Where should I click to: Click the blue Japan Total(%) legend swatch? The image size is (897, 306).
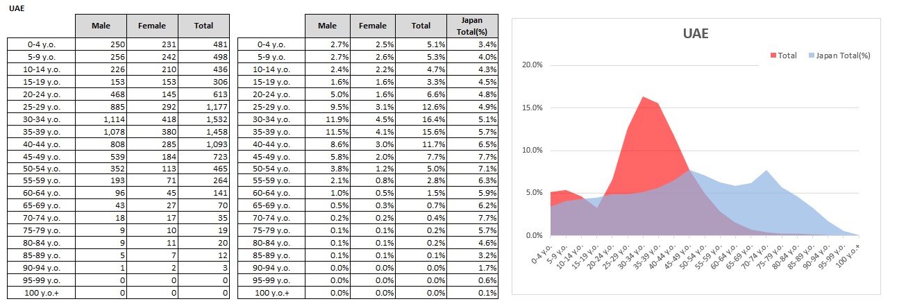tap(810, 56)
